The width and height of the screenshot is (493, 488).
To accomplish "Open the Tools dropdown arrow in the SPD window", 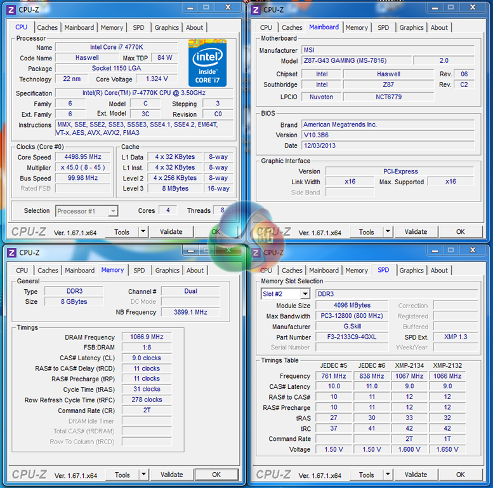I will [388, 475].
